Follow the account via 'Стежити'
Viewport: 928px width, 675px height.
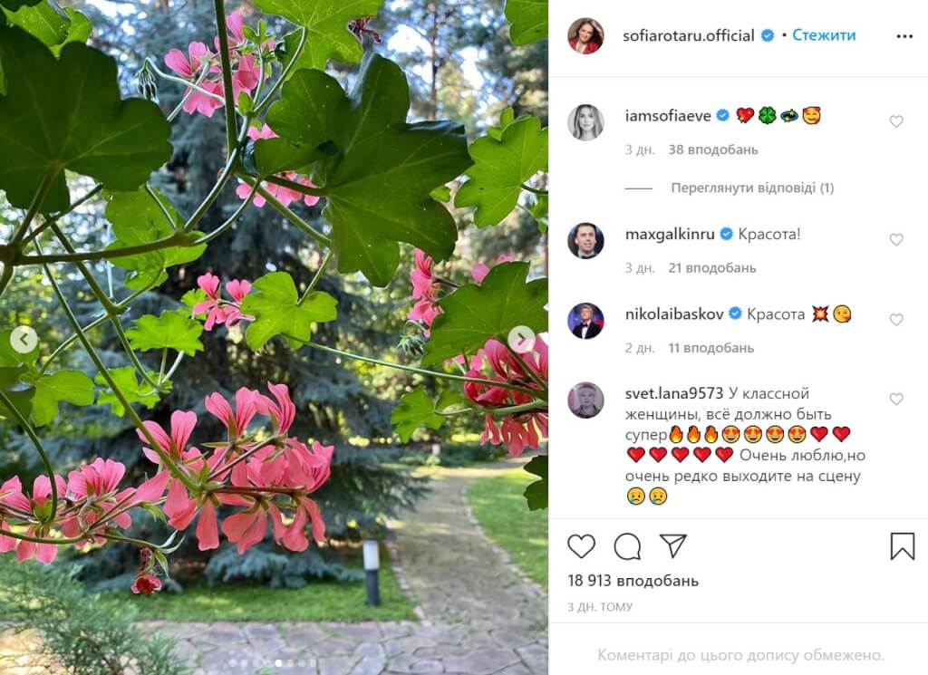click(x=824, y=35)
